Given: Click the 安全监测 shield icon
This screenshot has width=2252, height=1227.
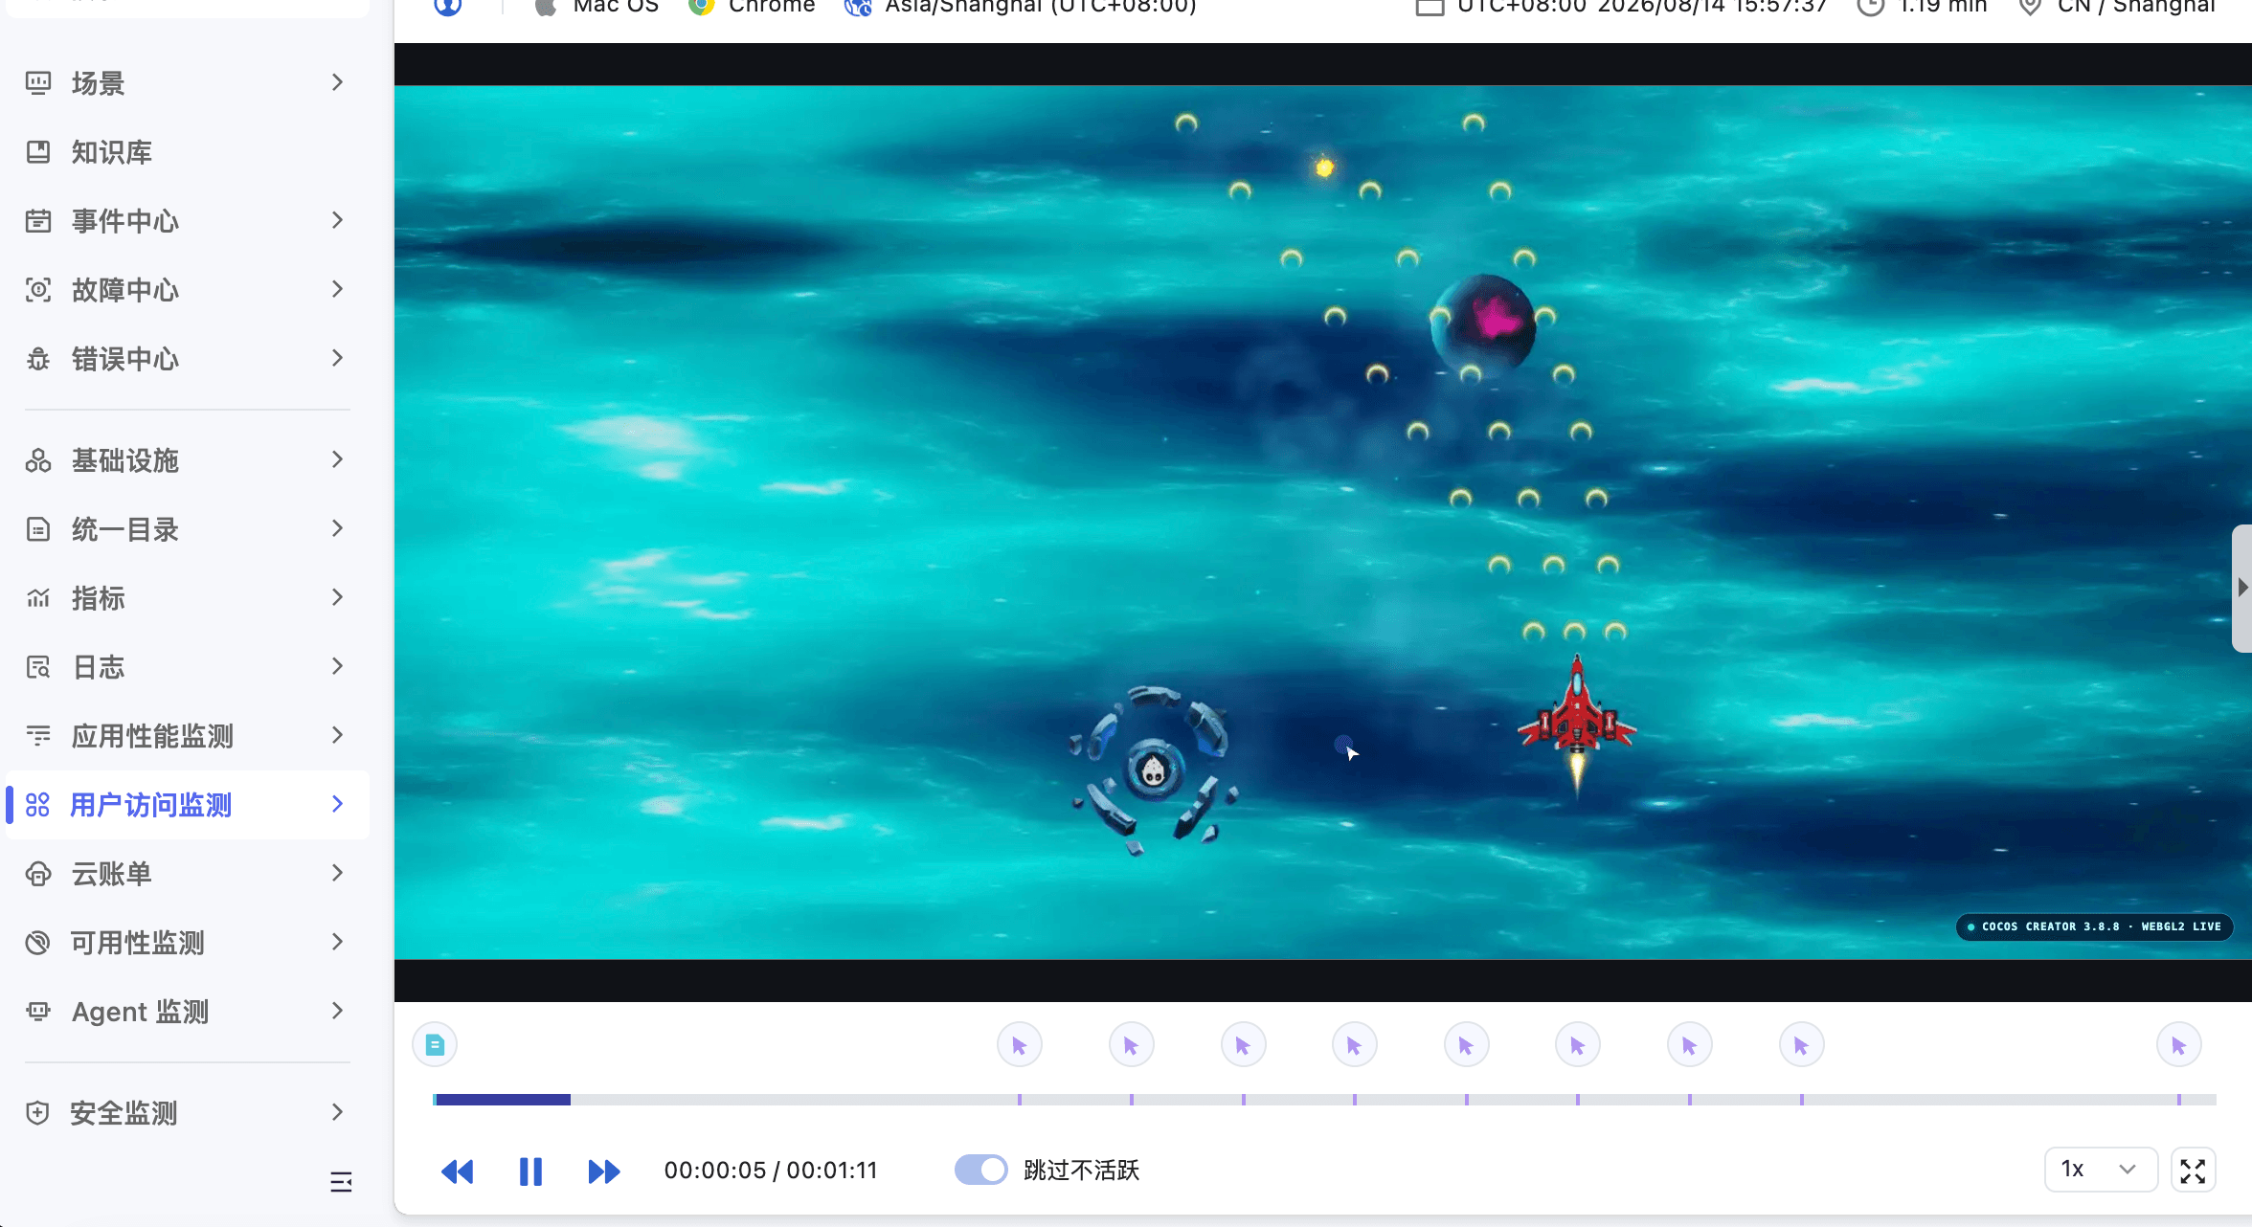Looking at the screenshot, I should pyautogui.click(x=38, y=1113).
